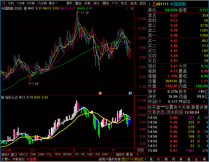
Task: Click the 买一 price 9.47 row
Action: 178,41
